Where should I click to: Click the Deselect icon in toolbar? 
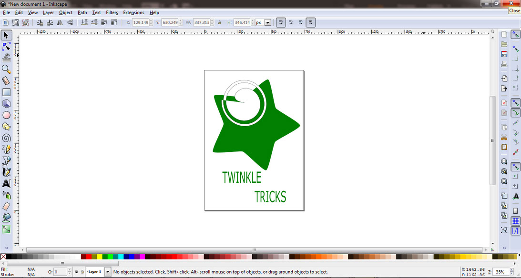[x=26, y=22]
